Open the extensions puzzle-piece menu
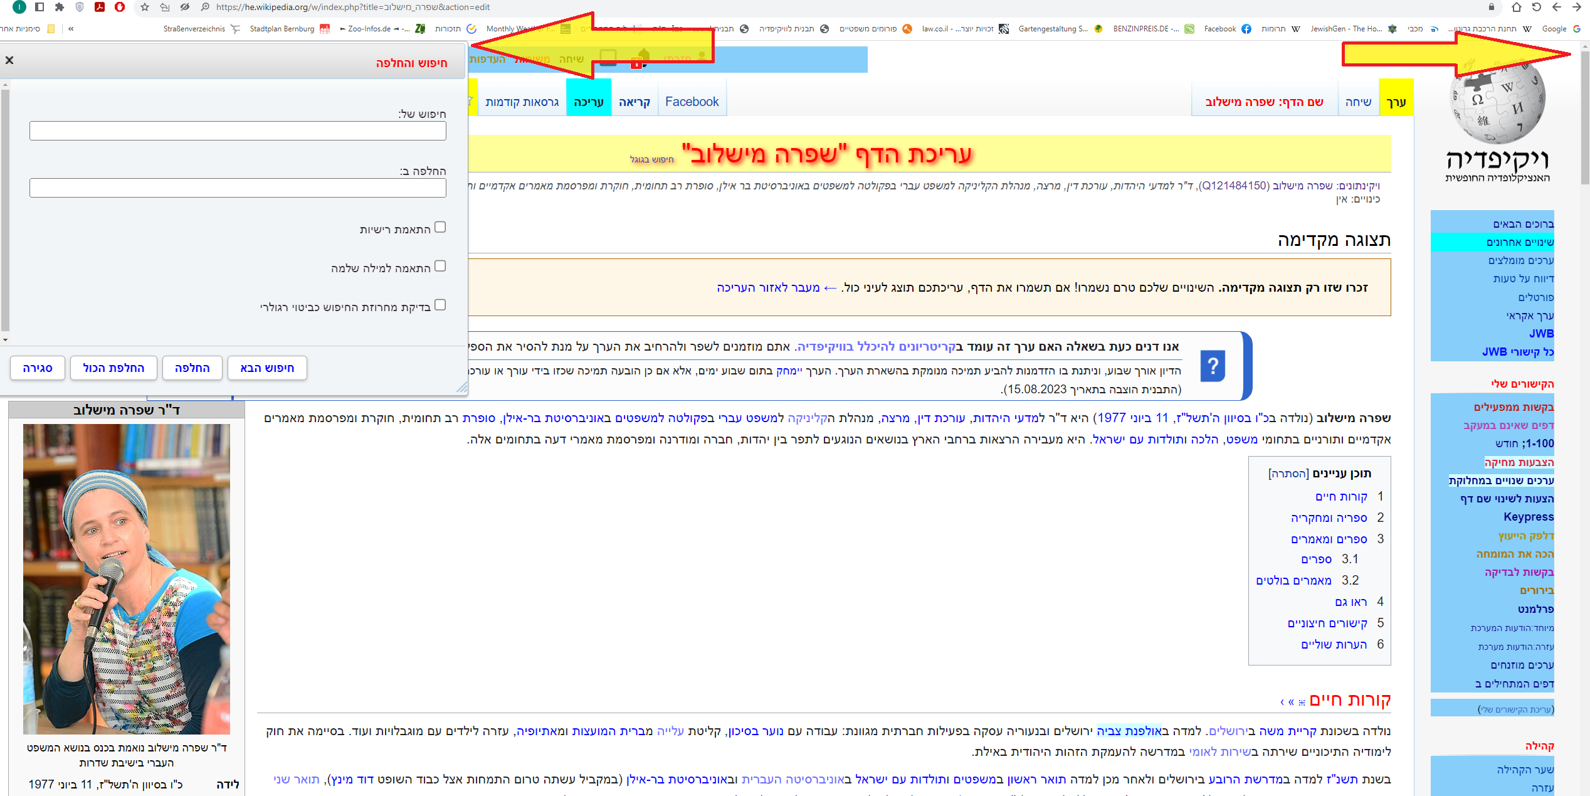This screenshot has width=1590, height=796. (60, 7)
